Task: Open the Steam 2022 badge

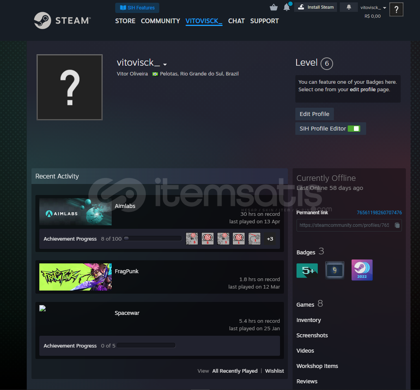Action: (362, 270)
